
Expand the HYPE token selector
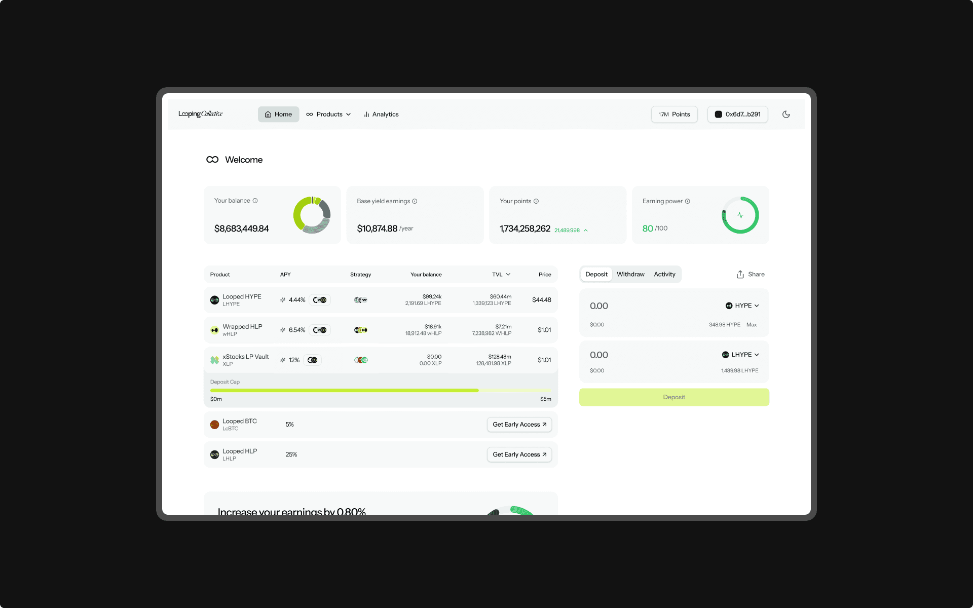click(x=742, y=306)
